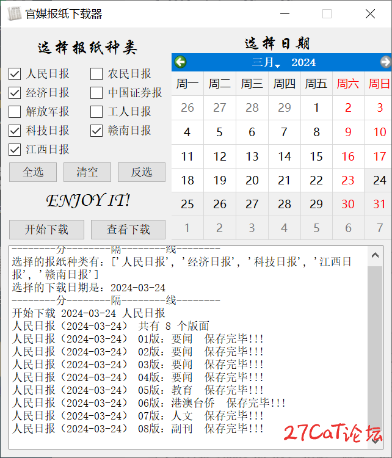Image resolution: width=392 pixels, height=458 pixels.
Task: Close the 官媒报纸下载器 window
Action: coord(370,13)
